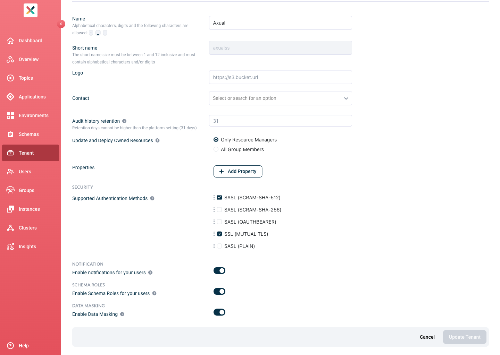Screen dimensions: 500x355
Task: Grab drag handle of SASL (OAUTHBEARER)
Action: 214,222
